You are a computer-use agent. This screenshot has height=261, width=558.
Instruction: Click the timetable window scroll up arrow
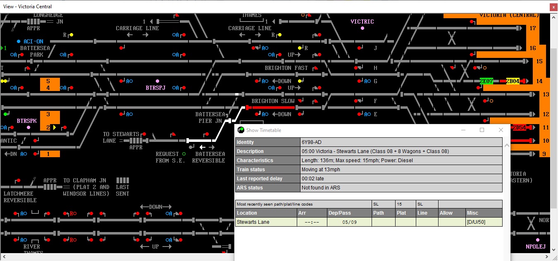tap(508, 145)
